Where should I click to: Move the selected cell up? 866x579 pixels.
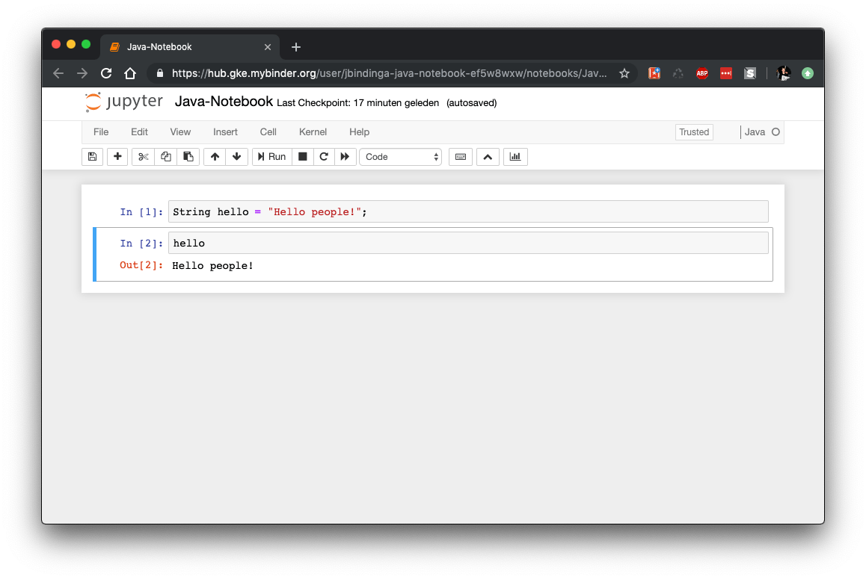(x=215, y=156)
